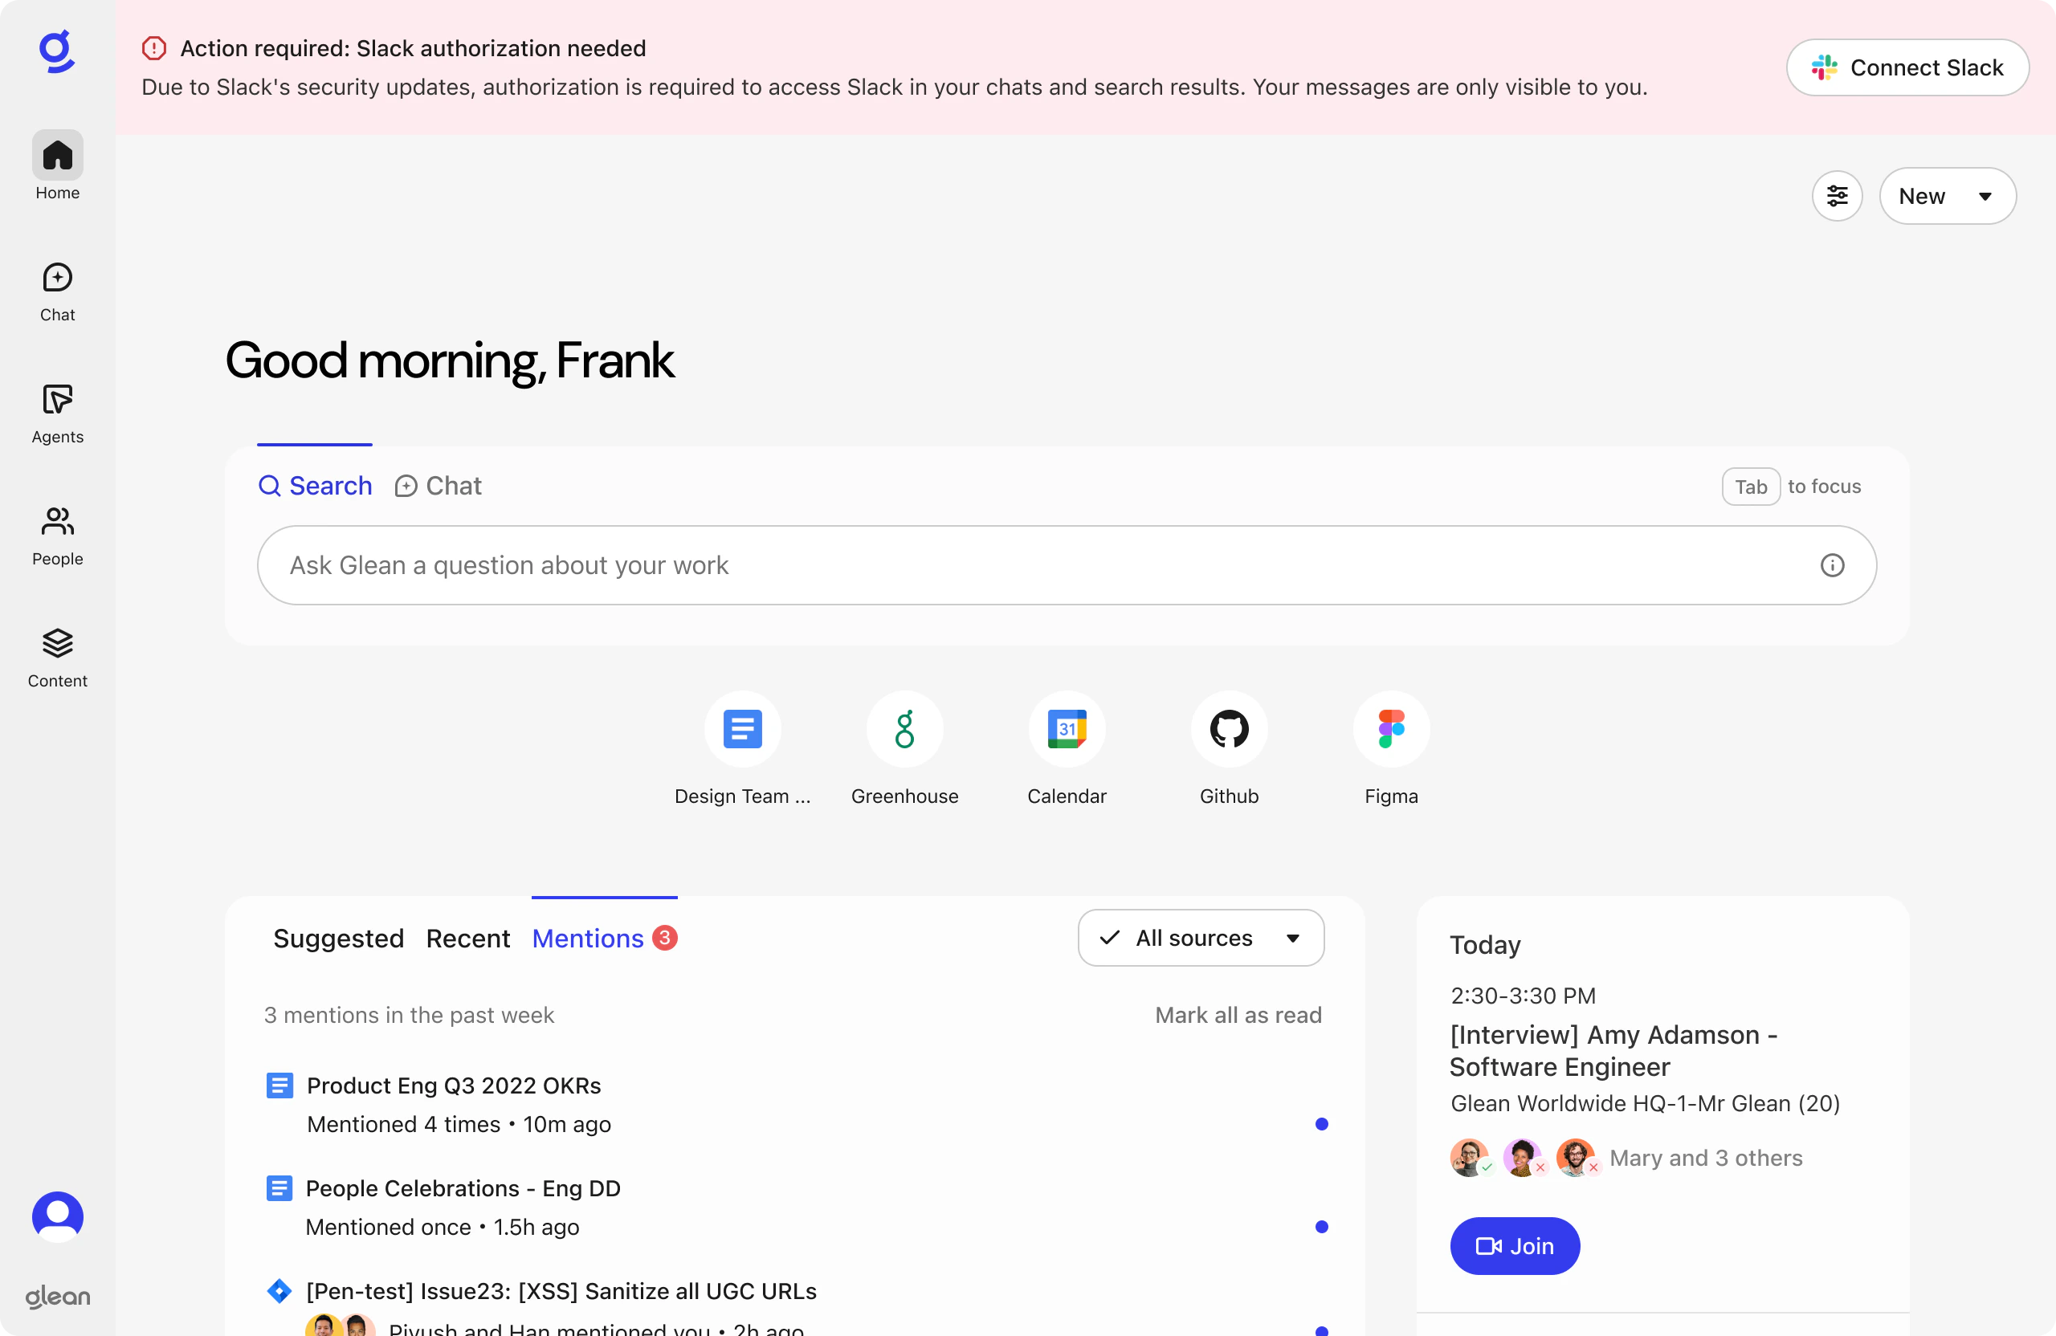Click the Glean logo at top left
2056x1336 pixels.
click(x=56, y=51)
